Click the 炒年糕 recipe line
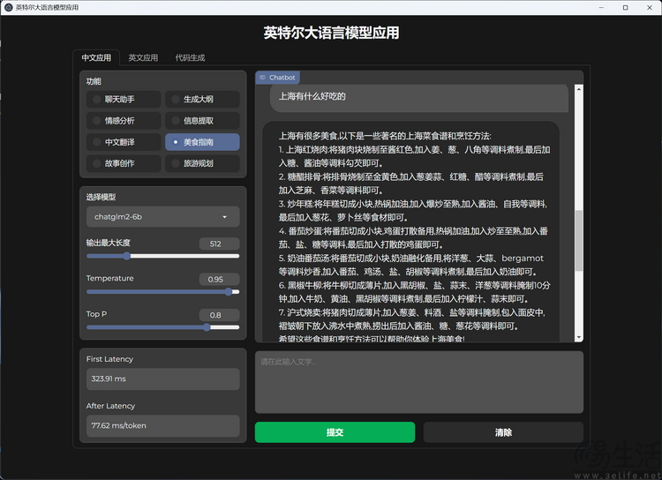662x480 pixels. pyautogui.click(x=413, y=211)
